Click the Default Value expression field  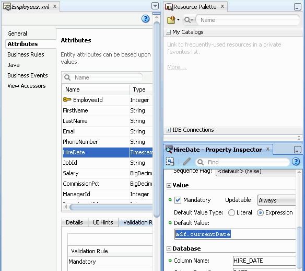[x=235, y=234]
